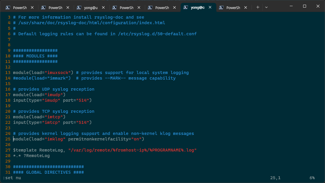The height and width of the screenshot is (183, 325).
Task: Close the PowerSh tab immediately before yong@u
Action: click(x=68, y=8)
